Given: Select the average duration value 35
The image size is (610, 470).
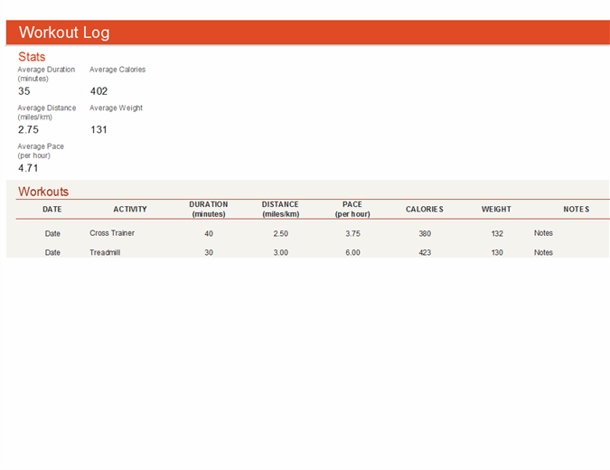Looking at the screenshot, I should coord(24,91).
